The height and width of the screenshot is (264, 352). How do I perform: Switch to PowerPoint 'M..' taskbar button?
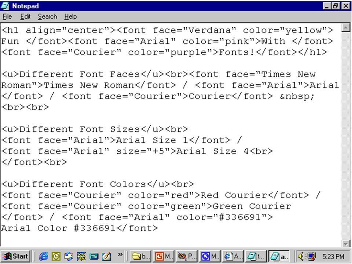tap(164, 256)
